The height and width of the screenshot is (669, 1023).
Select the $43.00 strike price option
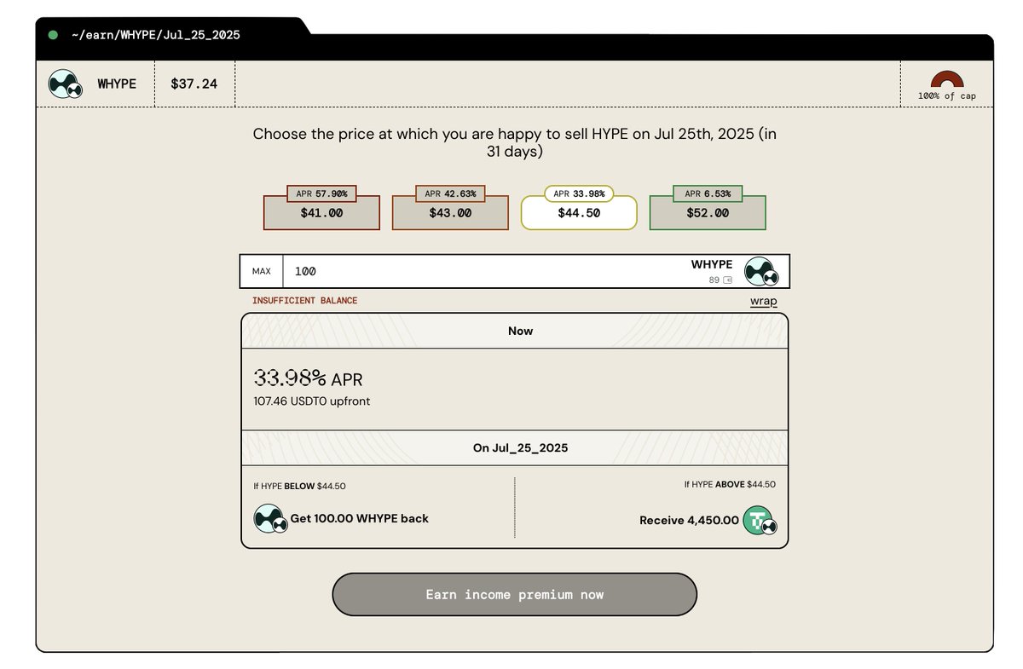pos(450,213)
